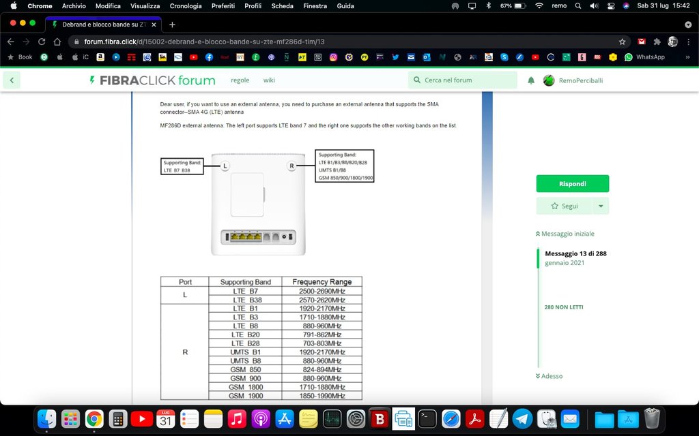Open the regole link
The height and width of the screenshot is (436, 699).
240,80
